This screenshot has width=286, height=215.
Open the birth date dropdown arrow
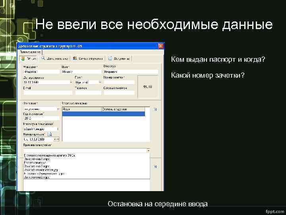(71, 82)
